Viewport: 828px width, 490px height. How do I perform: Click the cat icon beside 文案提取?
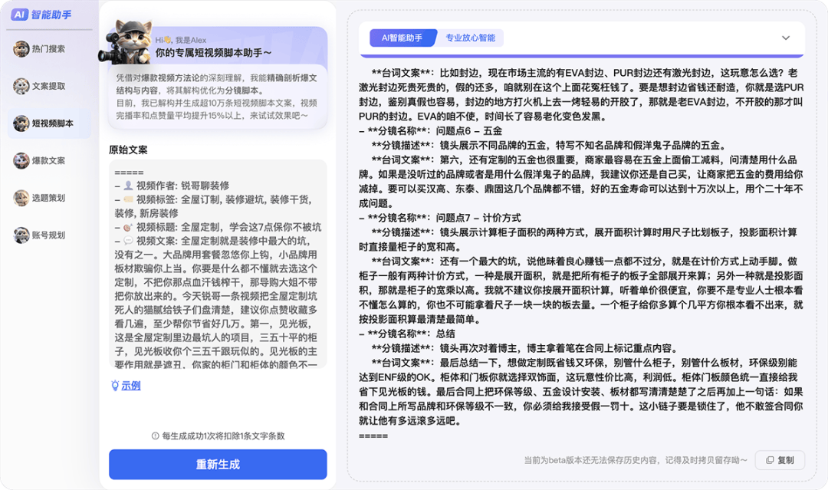(x=21, y=86)
